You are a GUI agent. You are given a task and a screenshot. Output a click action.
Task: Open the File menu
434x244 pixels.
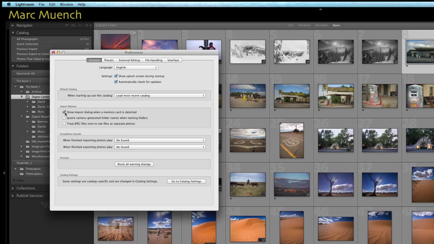tap(42, 4)
